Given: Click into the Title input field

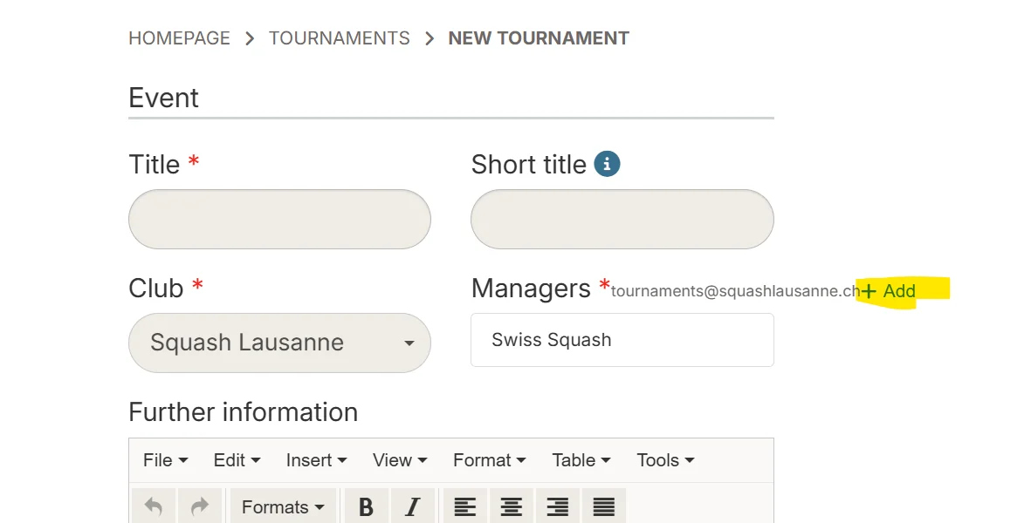Looking at the screenshot, I should (x=279, y=219).
